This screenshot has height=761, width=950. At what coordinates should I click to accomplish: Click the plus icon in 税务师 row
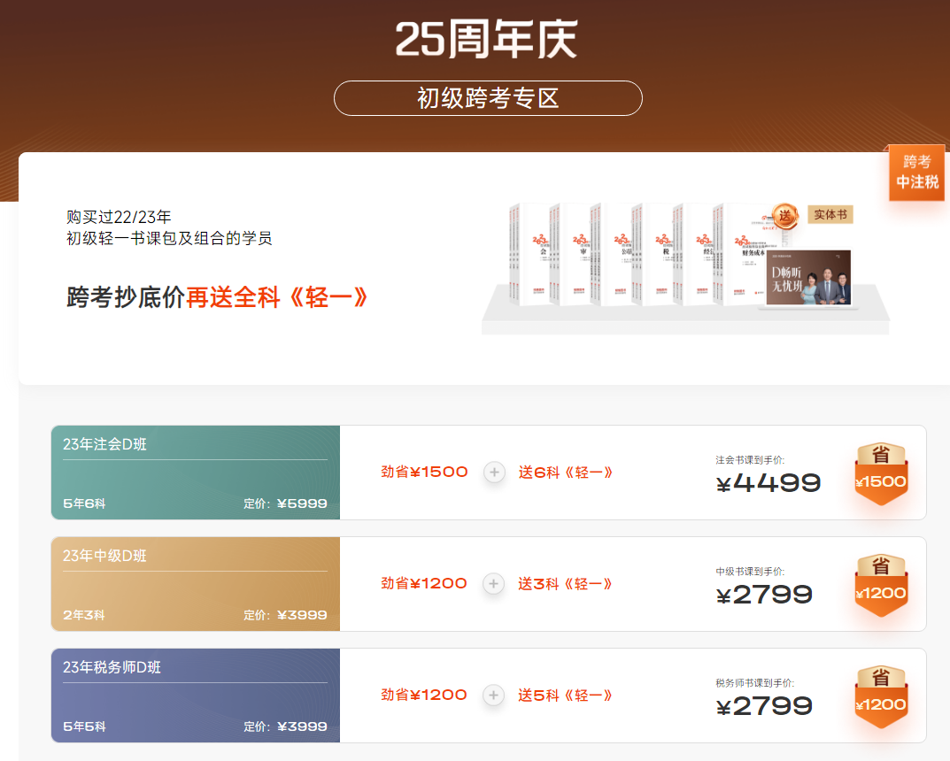pyautogui.click(x=494, y=696)
